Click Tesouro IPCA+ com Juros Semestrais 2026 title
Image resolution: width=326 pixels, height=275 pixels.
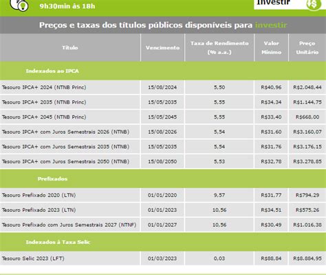click(x=65, y=132)
